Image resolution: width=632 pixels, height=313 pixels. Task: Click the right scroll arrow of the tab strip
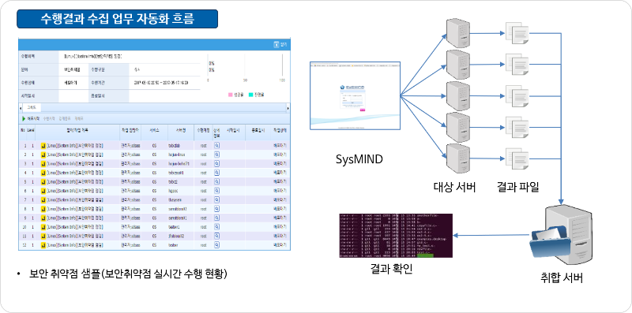click(x=288, y=108)
